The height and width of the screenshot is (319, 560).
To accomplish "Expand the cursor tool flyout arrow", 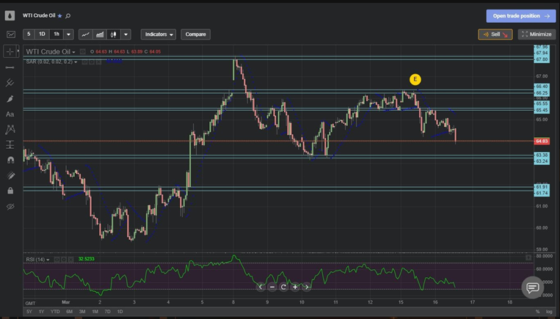I will pyautogui.click(x=18, y=51).
